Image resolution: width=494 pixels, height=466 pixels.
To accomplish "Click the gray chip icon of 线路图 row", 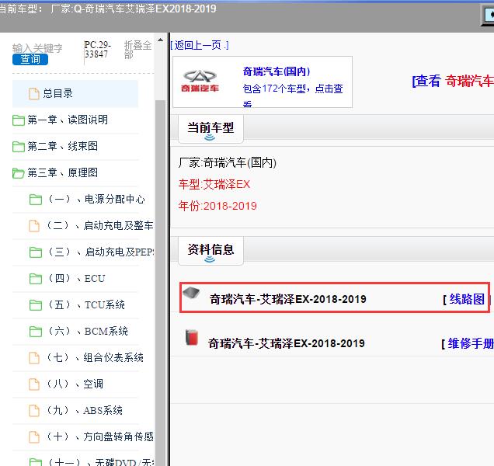I will click(x=191, y=293).
